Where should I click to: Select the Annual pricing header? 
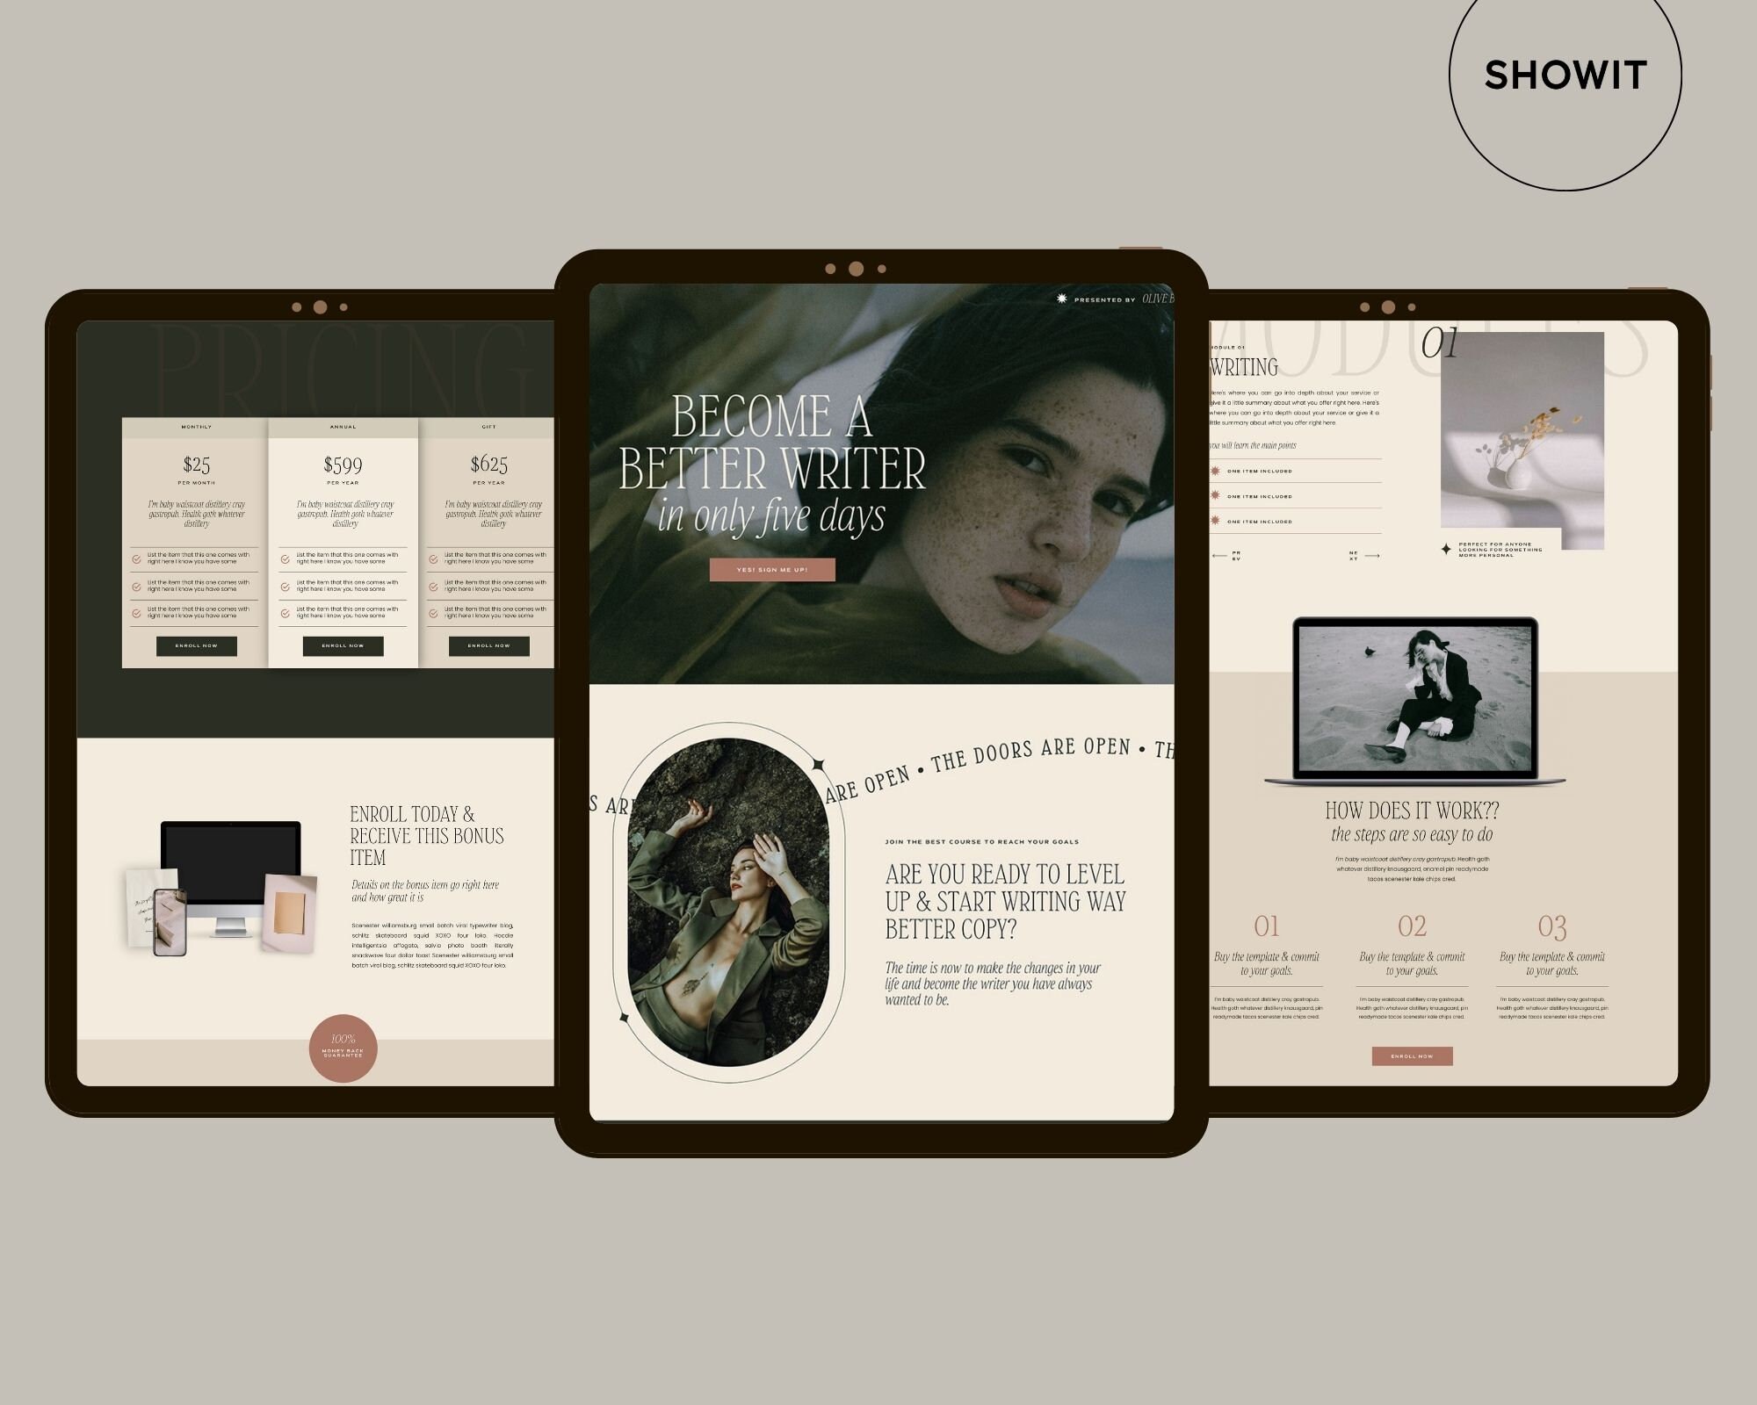[x=343, y=427]
